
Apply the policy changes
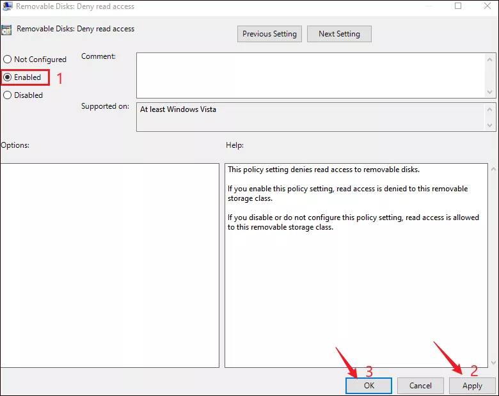[472, 386]
